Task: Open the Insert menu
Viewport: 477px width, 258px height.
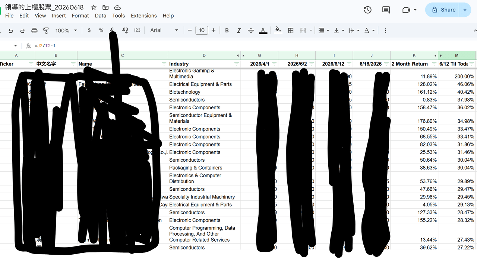Action: [x=59, y=16]
